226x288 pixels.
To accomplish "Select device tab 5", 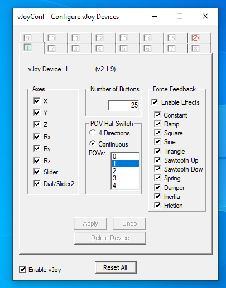I will pos(128,48).
